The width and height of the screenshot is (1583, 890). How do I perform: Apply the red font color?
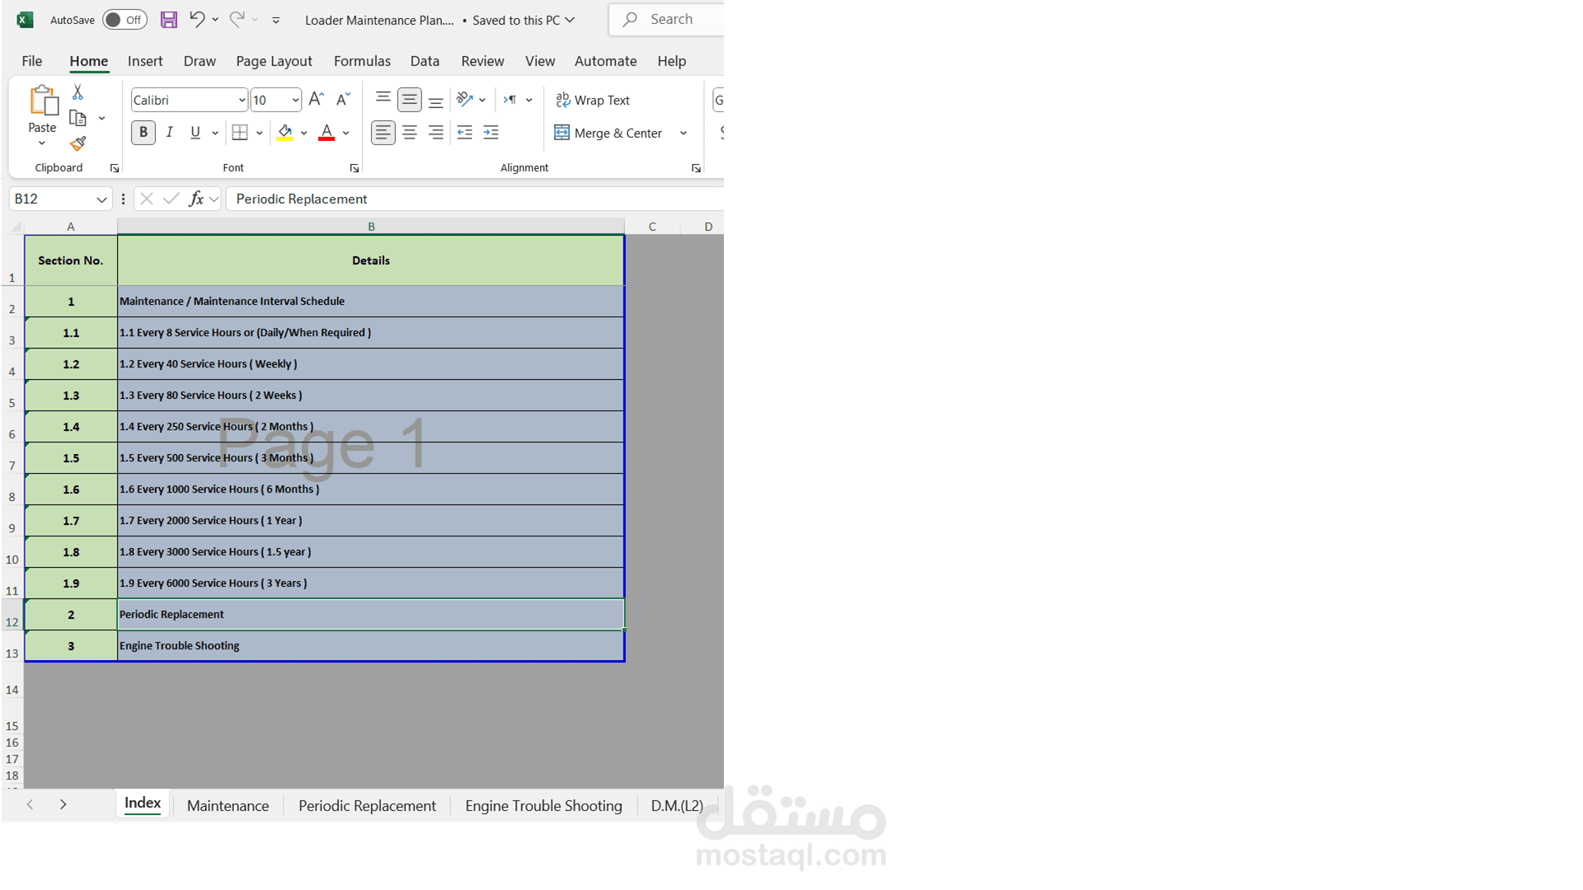(x=326, y=133)
